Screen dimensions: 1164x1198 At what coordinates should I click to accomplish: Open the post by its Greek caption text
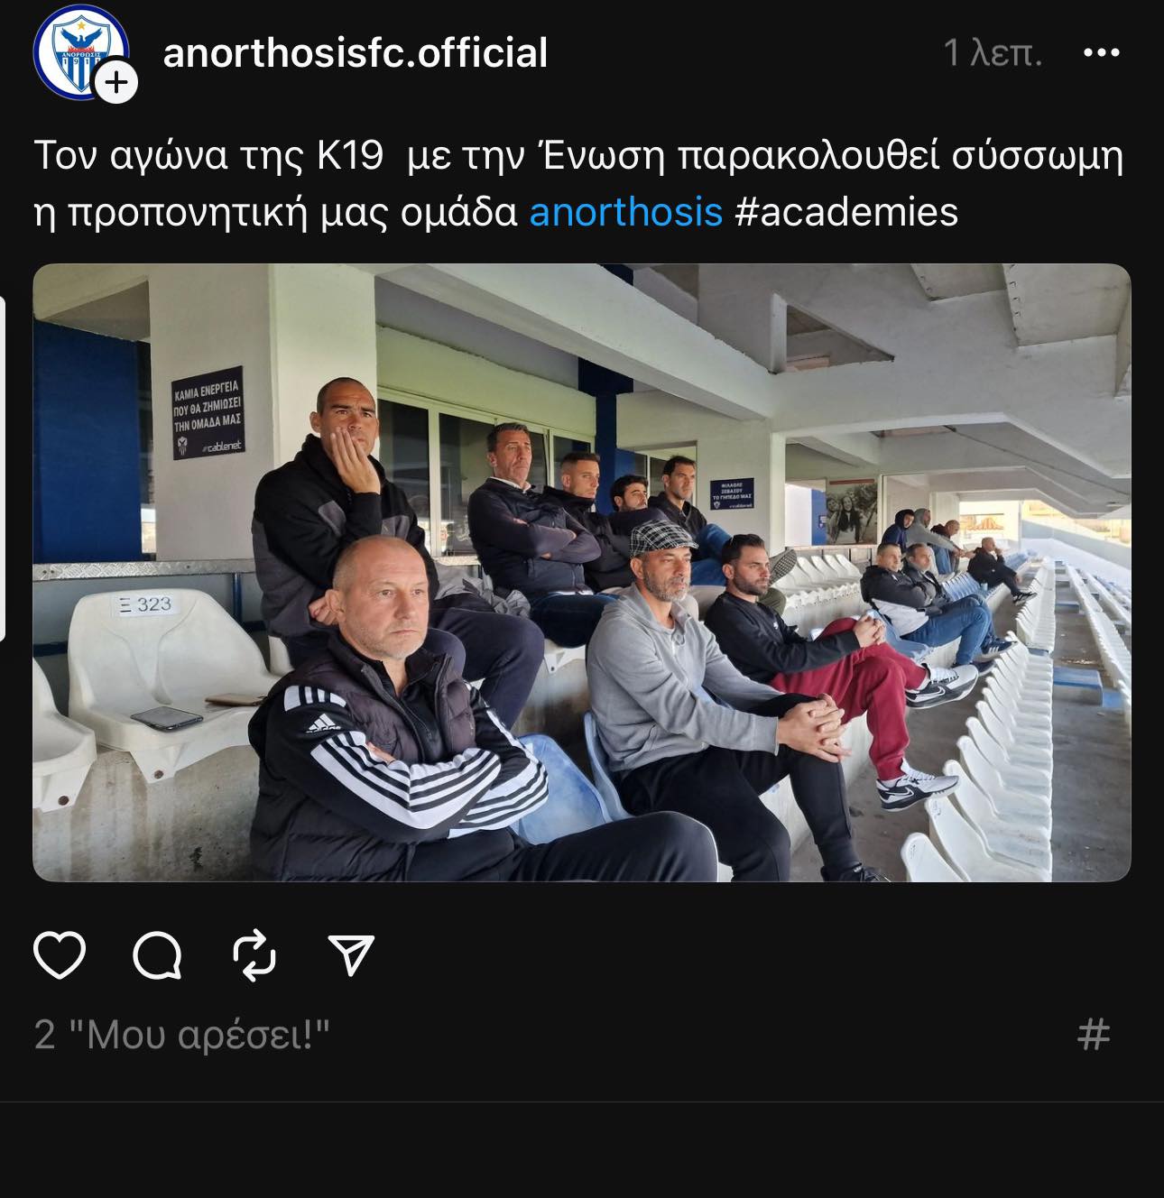pos(578,183)
